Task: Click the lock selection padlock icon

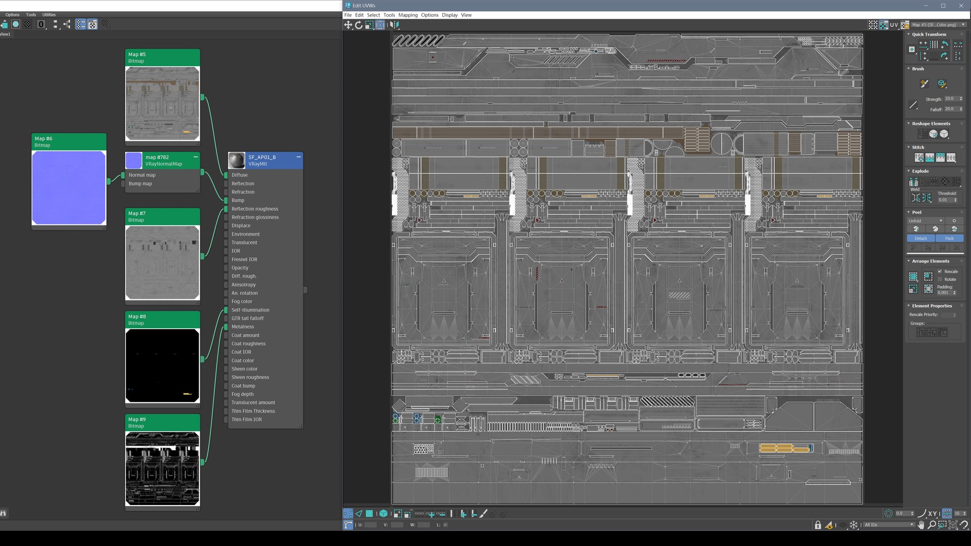Action: click(x=818, y=525)
